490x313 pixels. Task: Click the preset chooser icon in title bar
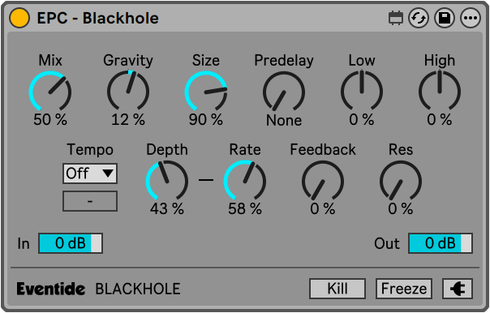point(395,18)
